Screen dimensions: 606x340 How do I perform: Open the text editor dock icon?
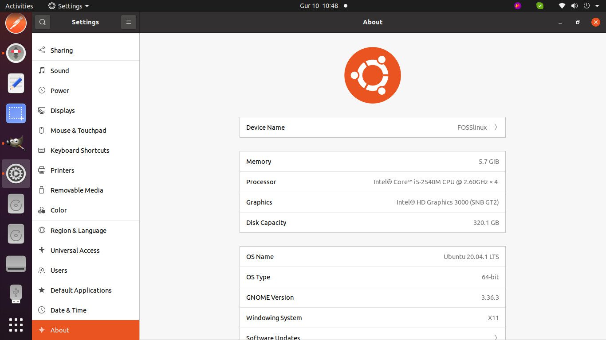click(x=16, y=83)
